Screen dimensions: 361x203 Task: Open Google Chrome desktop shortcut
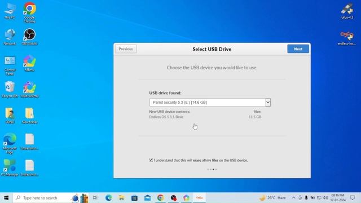pyautogui.click(x=29, y=12)
